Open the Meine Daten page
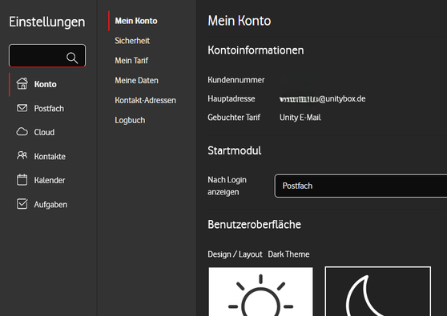 136,80
